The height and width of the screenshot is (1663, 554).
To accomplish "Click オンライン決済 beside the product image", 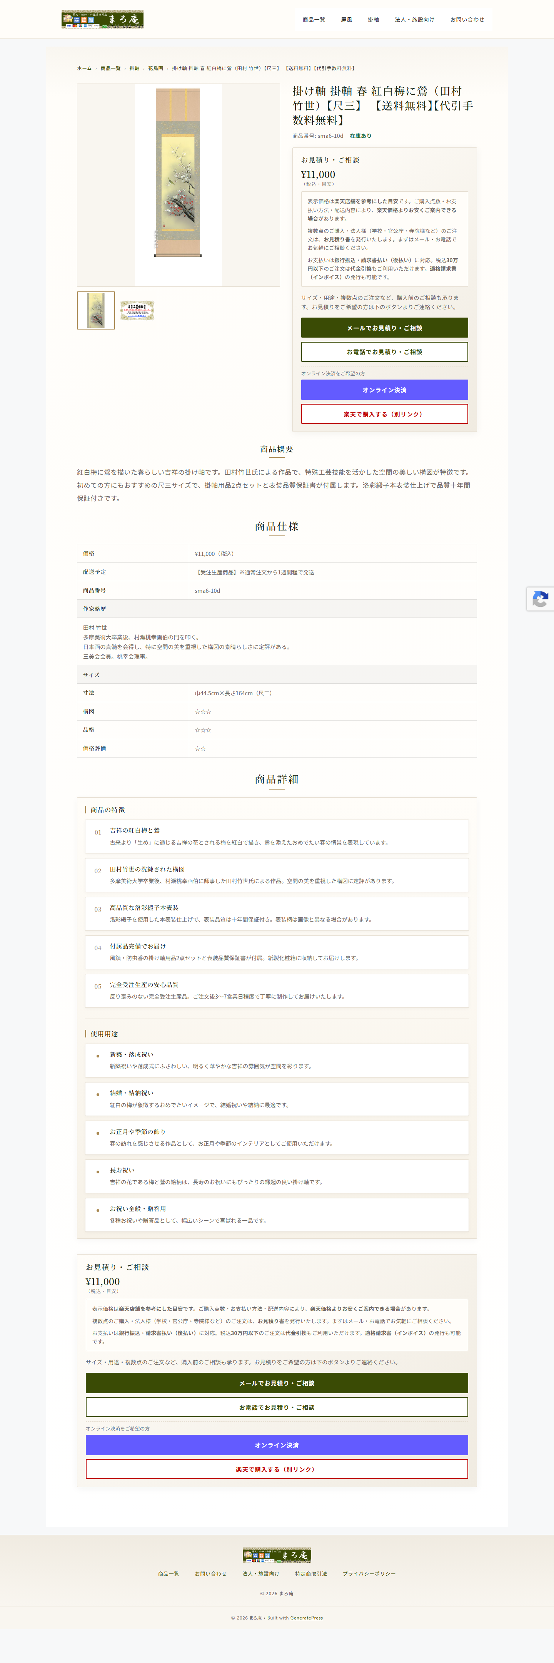I will [x=384, y=390].
